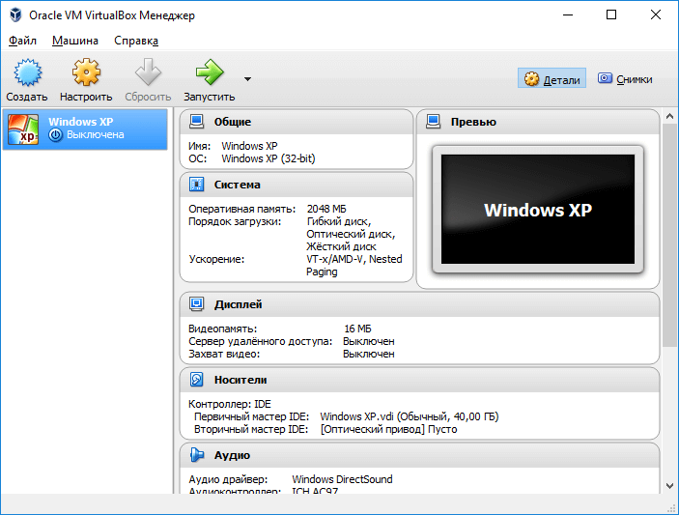Click the Общие section monitor icon
679x515 pixels.
point(197,122)
